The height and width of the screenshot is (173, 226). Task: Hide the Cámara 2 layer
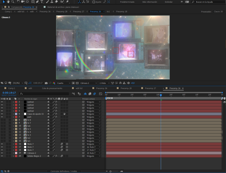2,153
